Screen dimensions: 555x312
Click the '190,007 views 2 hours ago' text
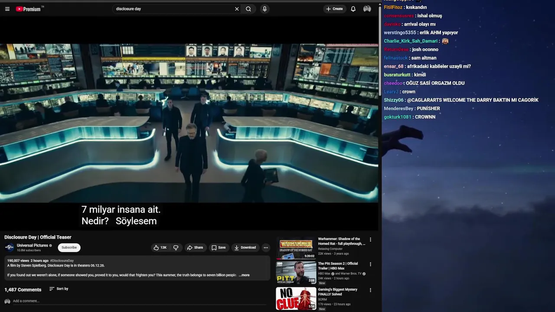coord(28,261)
